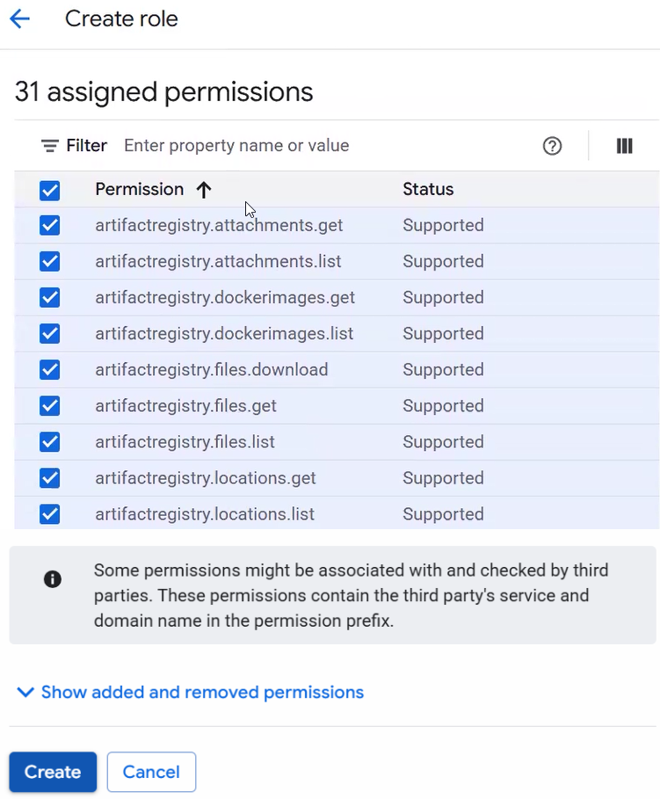This screenshot has width=660, height=799.
Task: Click the Status column header
Action: coord(428,190)
